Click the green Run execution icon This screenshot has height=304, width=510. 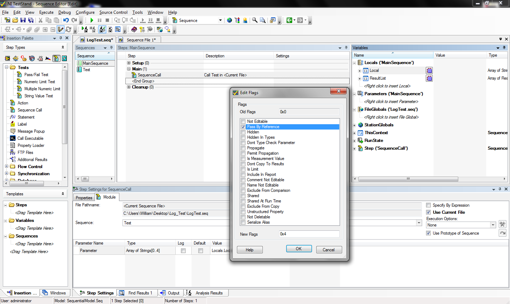[x=92, y=20]
